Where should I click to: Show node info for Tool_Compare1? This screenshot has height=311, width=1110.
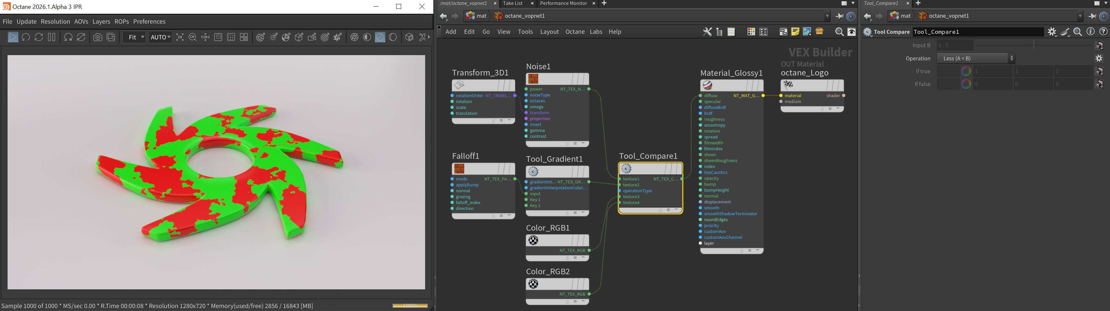(x=1090, y=32)
